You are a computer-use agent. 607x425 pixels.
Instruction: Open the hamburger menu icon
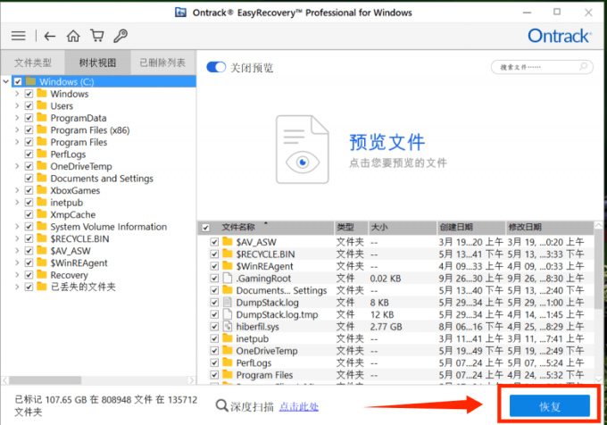click(18, 37)
